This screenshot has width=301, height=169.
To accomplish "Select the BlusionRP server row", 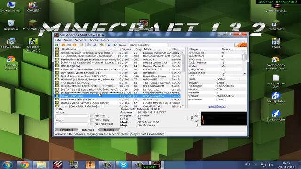I will [118, 100].
